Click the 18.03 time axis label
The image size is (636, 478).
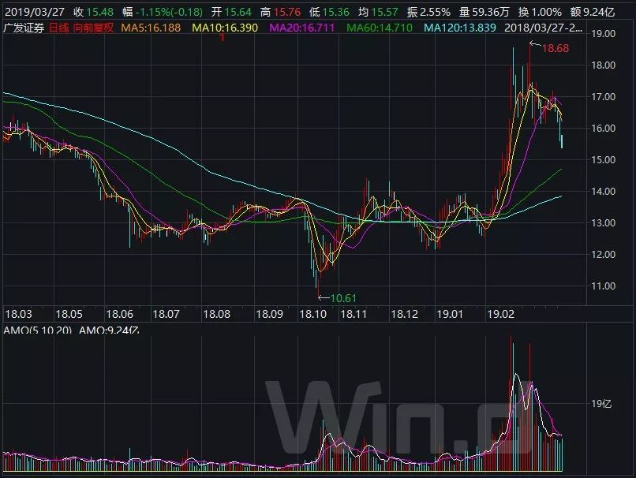(18, 314)
